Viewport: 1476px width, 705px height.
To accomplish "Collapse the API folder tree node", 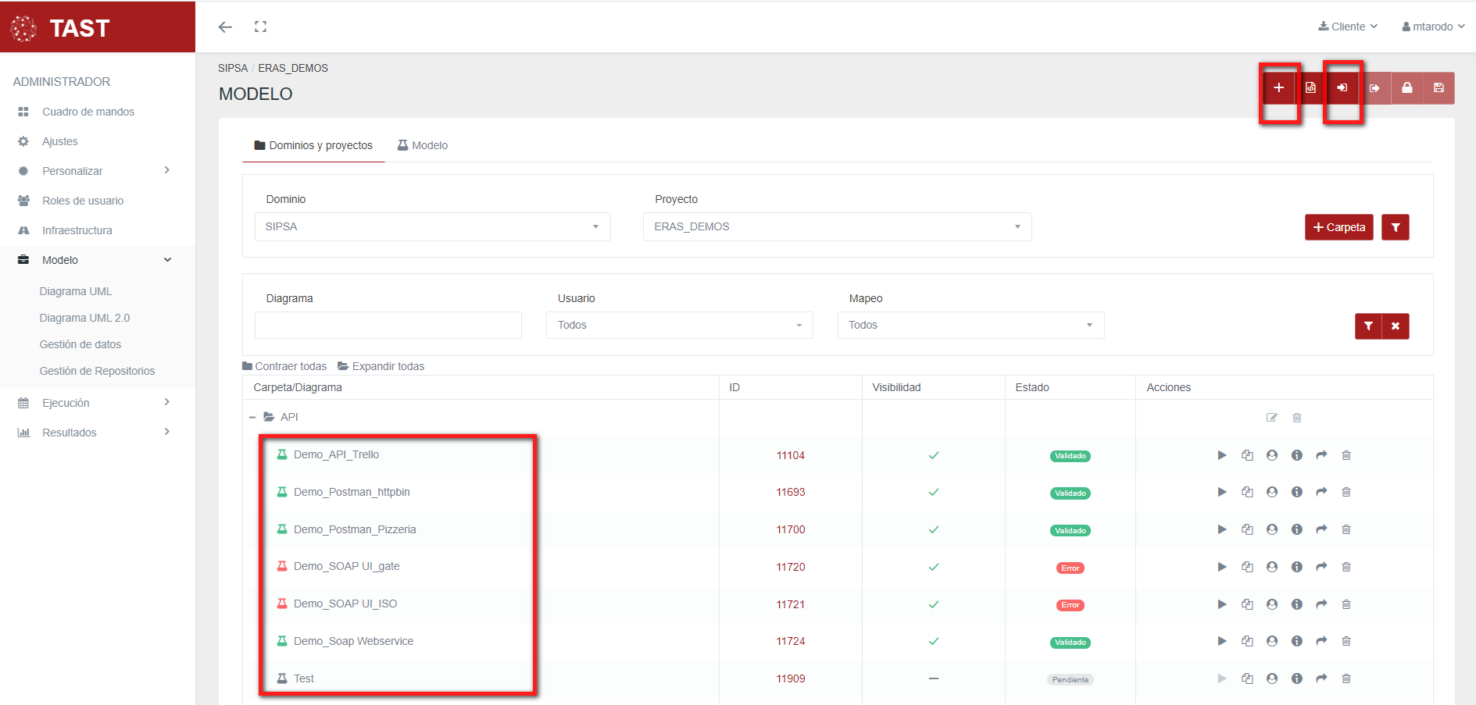I will click(252, 418).
